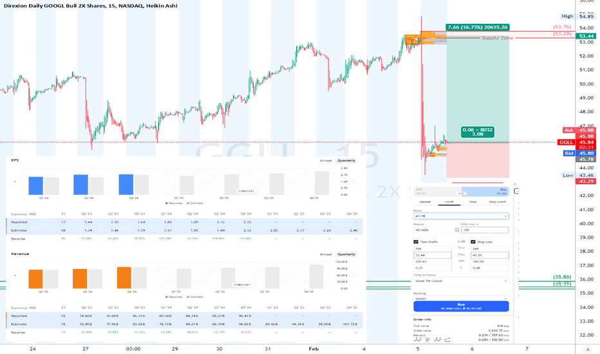600x354 pixels.
Task: Open the Time in force dropdown
Action: point(461,281)
